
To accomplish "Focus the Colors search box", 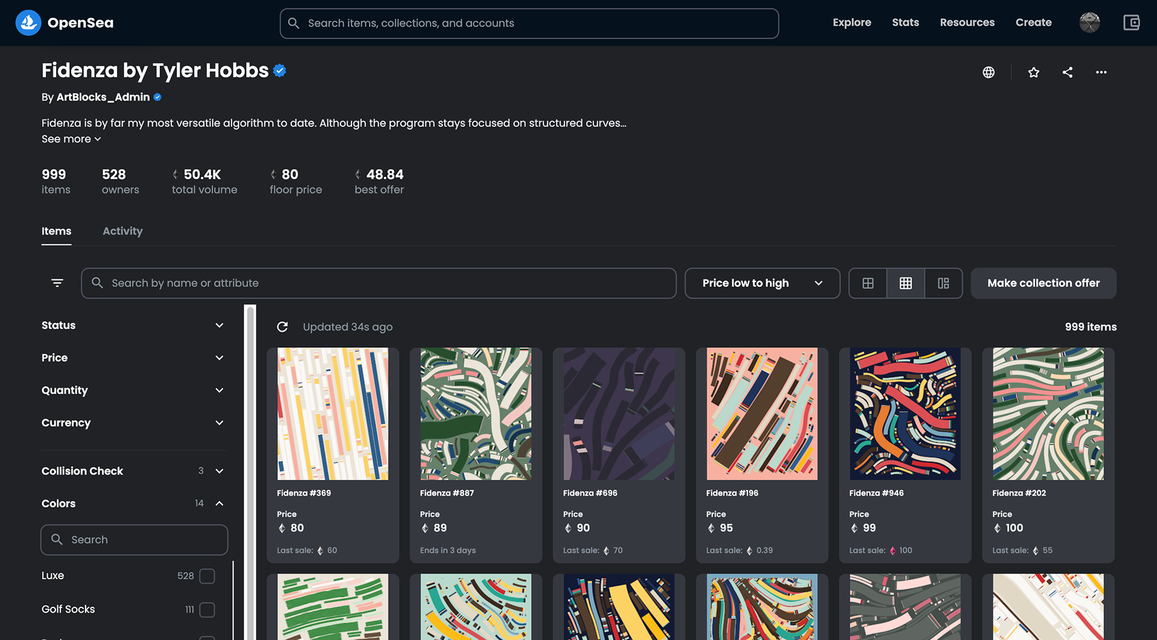I will (x=134, y=539).
